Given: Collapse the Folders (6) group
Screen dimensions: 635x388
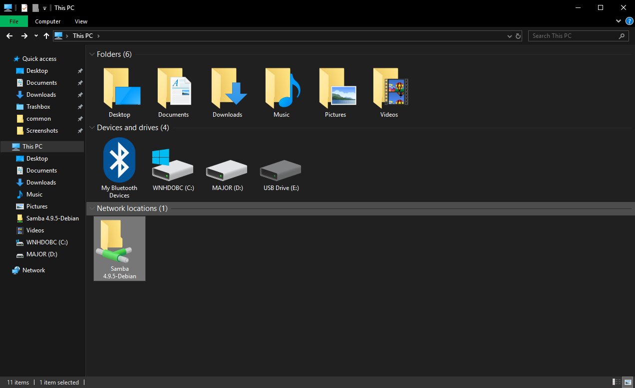Looking at the screenshot, I should point(92,54).
